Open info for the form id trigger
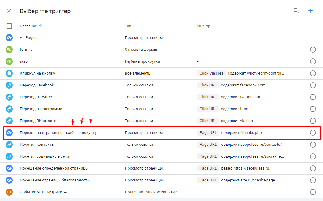323x201 pixels. [x=313, y=50]
